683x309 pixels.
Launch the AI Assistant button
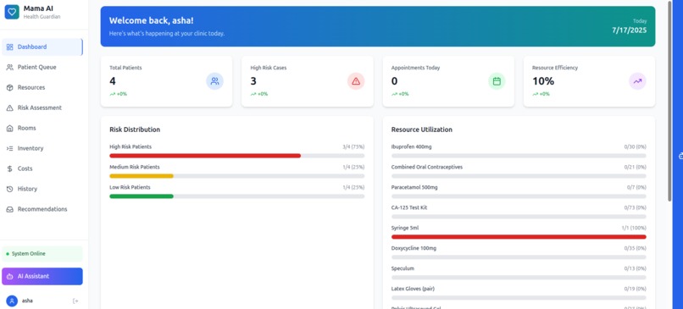pyautogui.click(x=42, y=276)
